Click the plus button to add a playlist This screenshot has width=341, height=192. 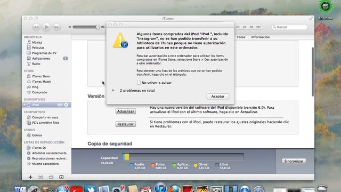click(x=30, y=177)
